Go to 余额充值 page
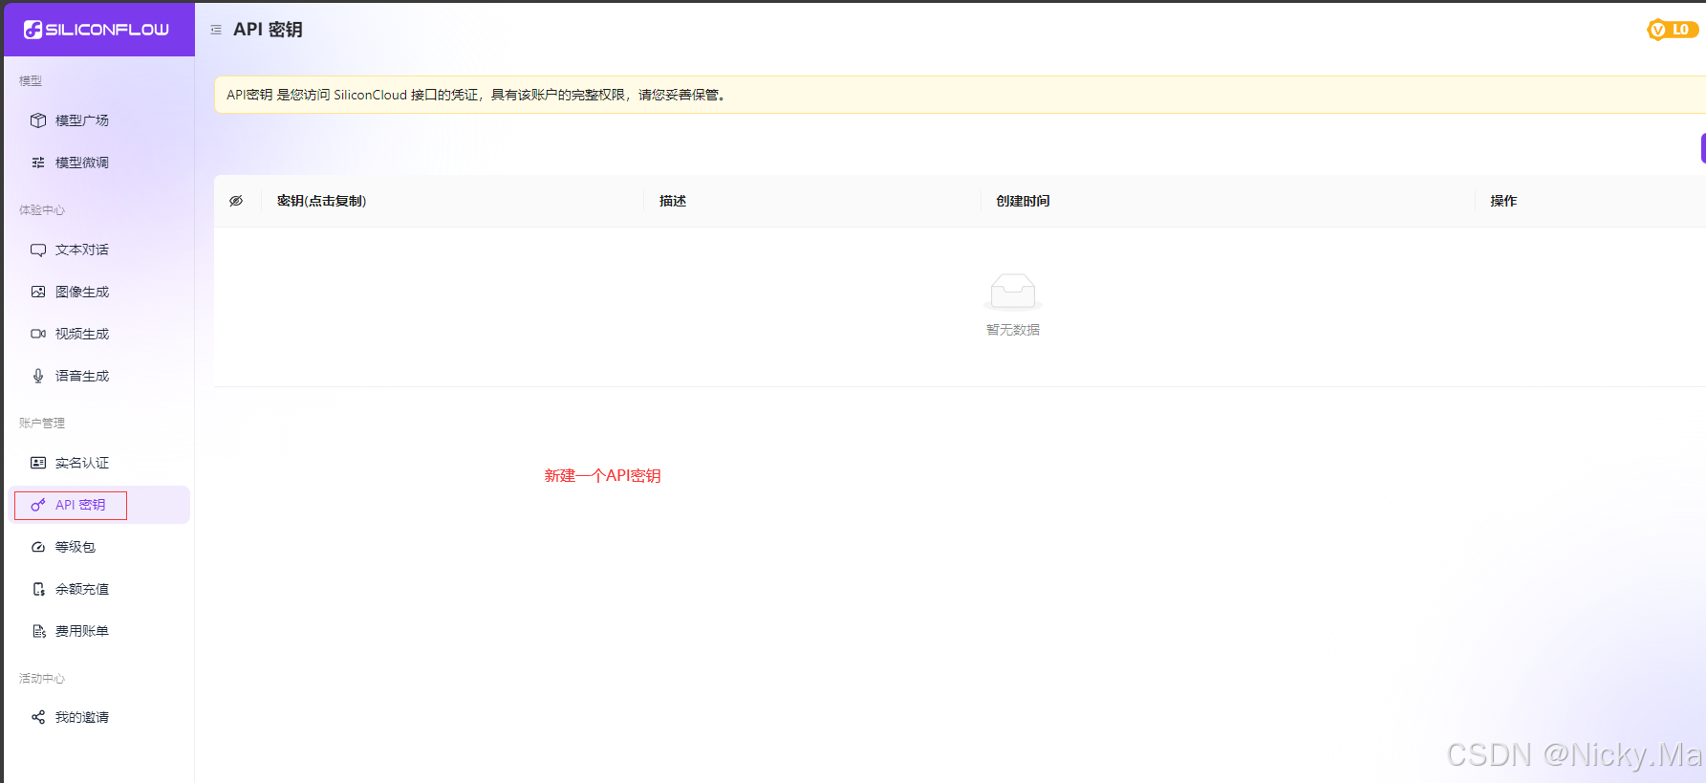The width and height of the screenshot is (1706, 783). 81,589
